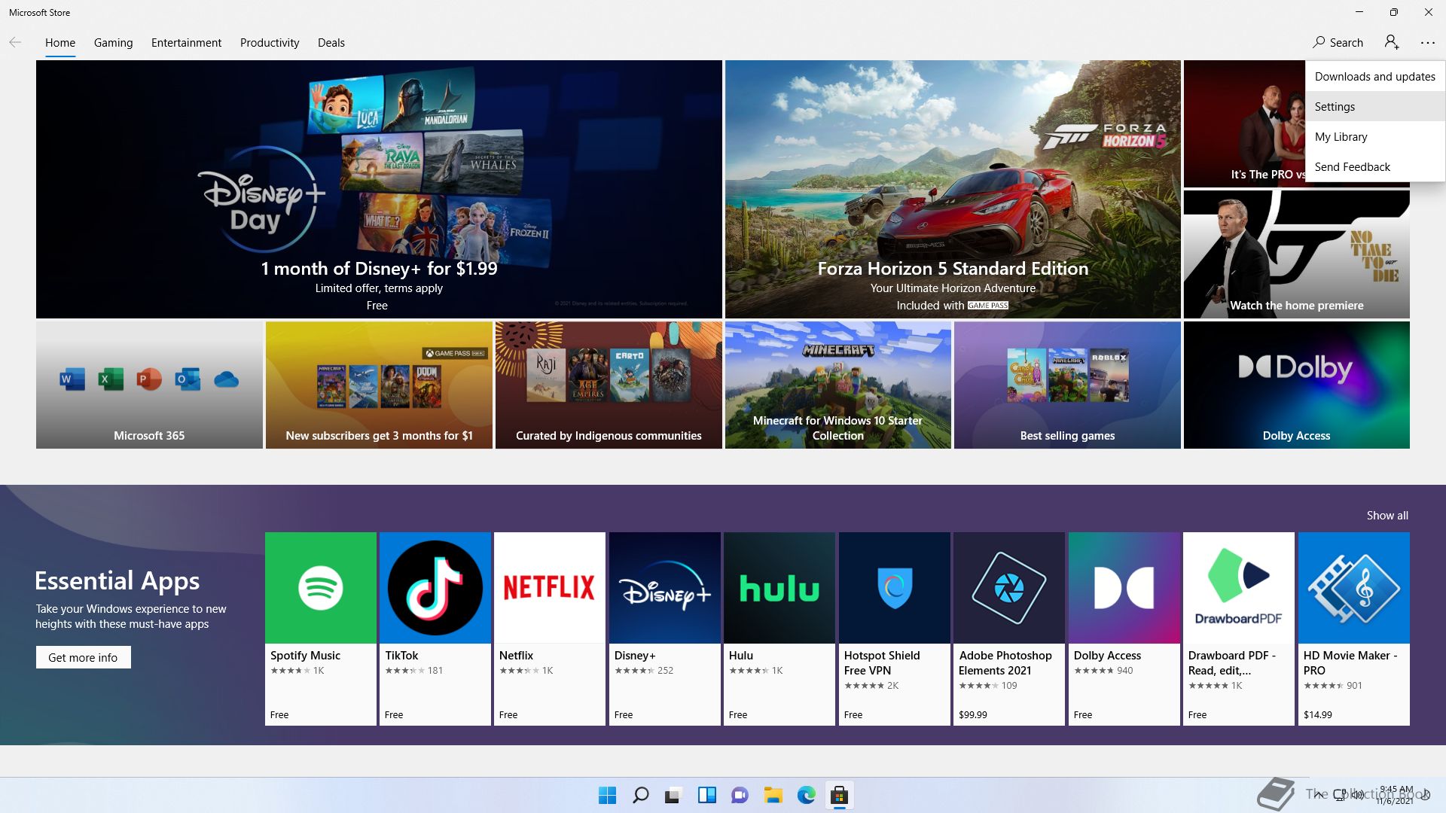Open taskbar Search magnifier

coord(640,795)
